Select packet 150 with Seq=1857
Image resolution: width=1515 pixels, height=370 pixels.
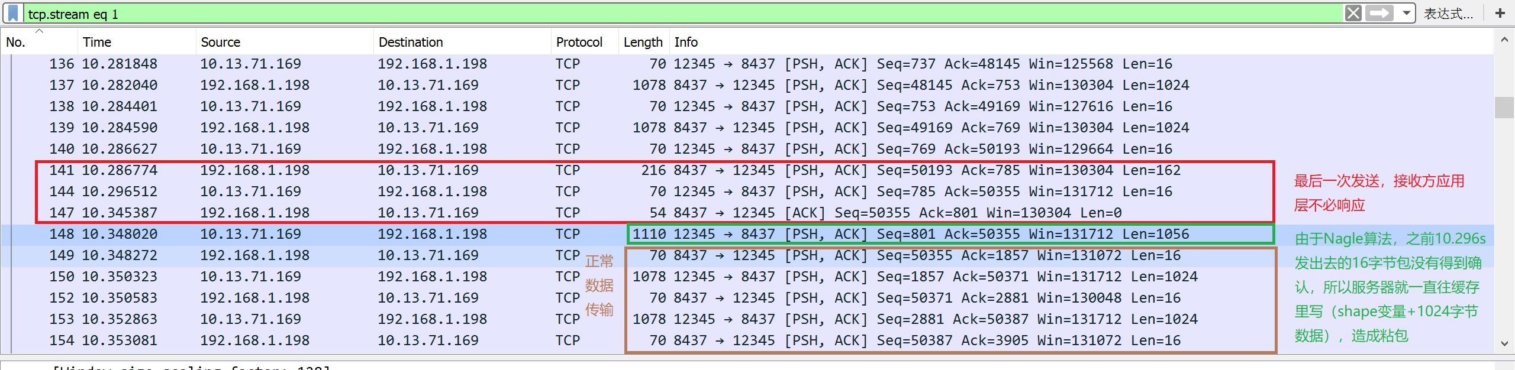click(x=747, y=277)
